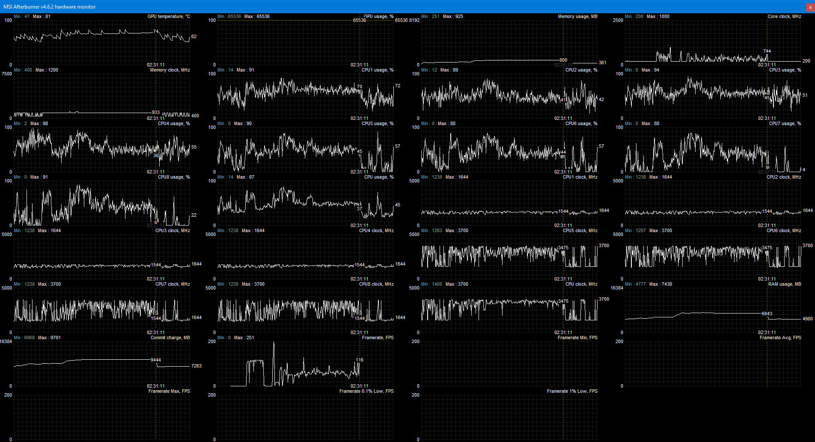Viewport: 815px width, 442px height.
Task: Click the 'Max : 1000' core clock value
Action: (658, 16)
